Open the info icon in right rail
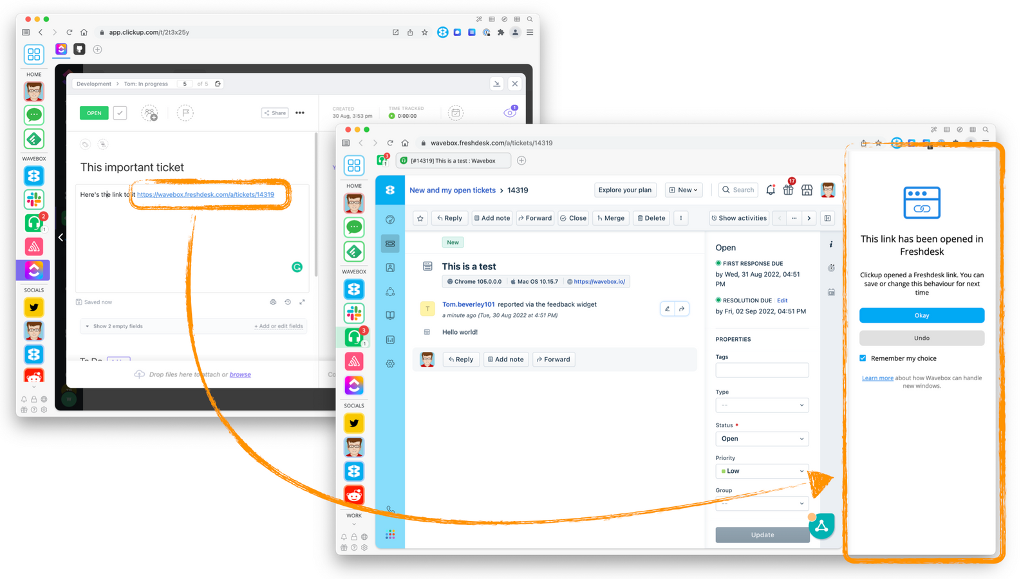The width and height of the screenshot is (1030, 579). point(831,244)
